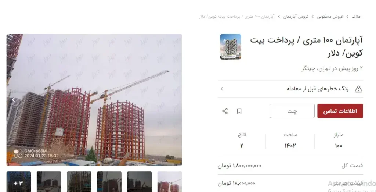Click the listing title آپارتمان ۱۰۰ متری
This screenshot has width=376, height=192.
pos(306,46)
